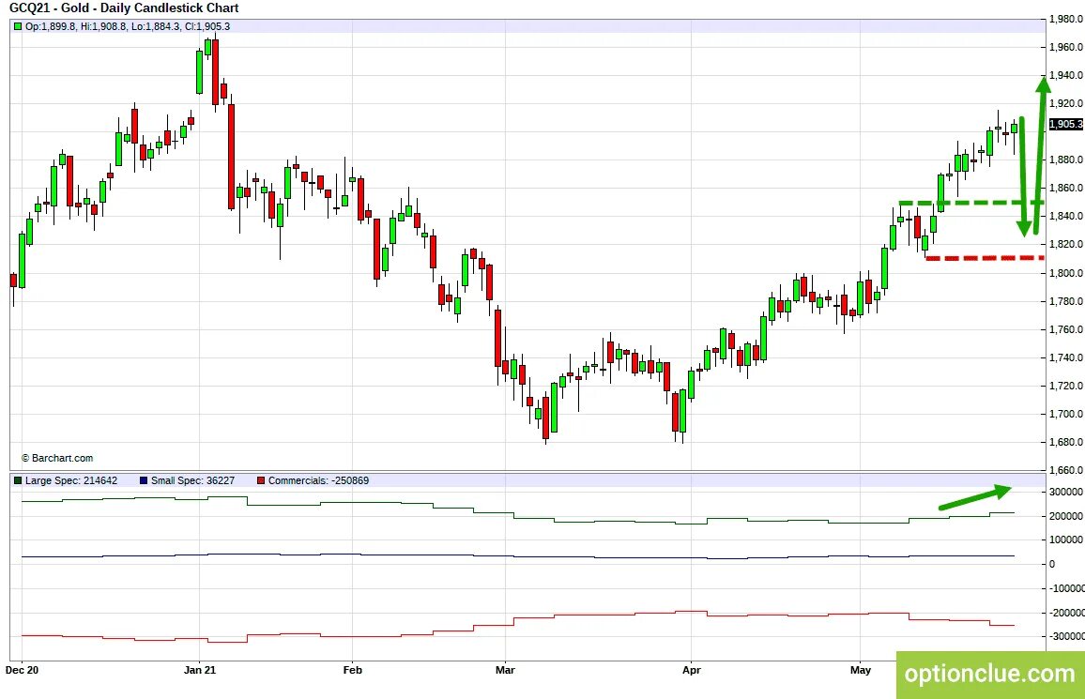Click the 1,720.0 price axis label
Viewport: 1085px width, 699px height.
tap(1065, 386)
